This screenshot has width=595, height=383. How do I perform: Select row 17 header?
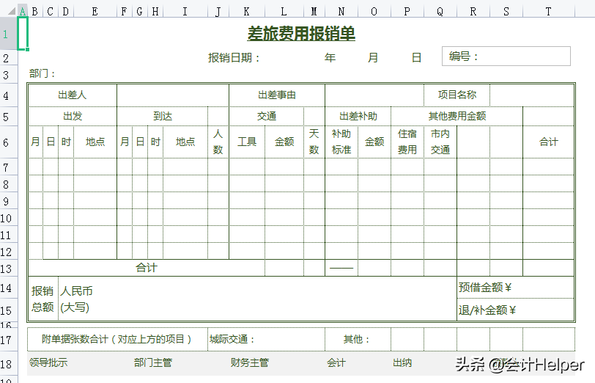8,339
